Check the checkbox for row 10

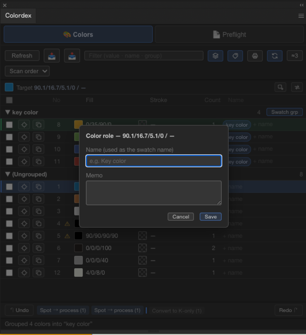pos(9,149)
